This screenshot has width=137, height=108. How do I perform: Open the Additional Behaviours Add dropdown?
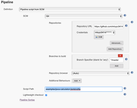point(77,81)
